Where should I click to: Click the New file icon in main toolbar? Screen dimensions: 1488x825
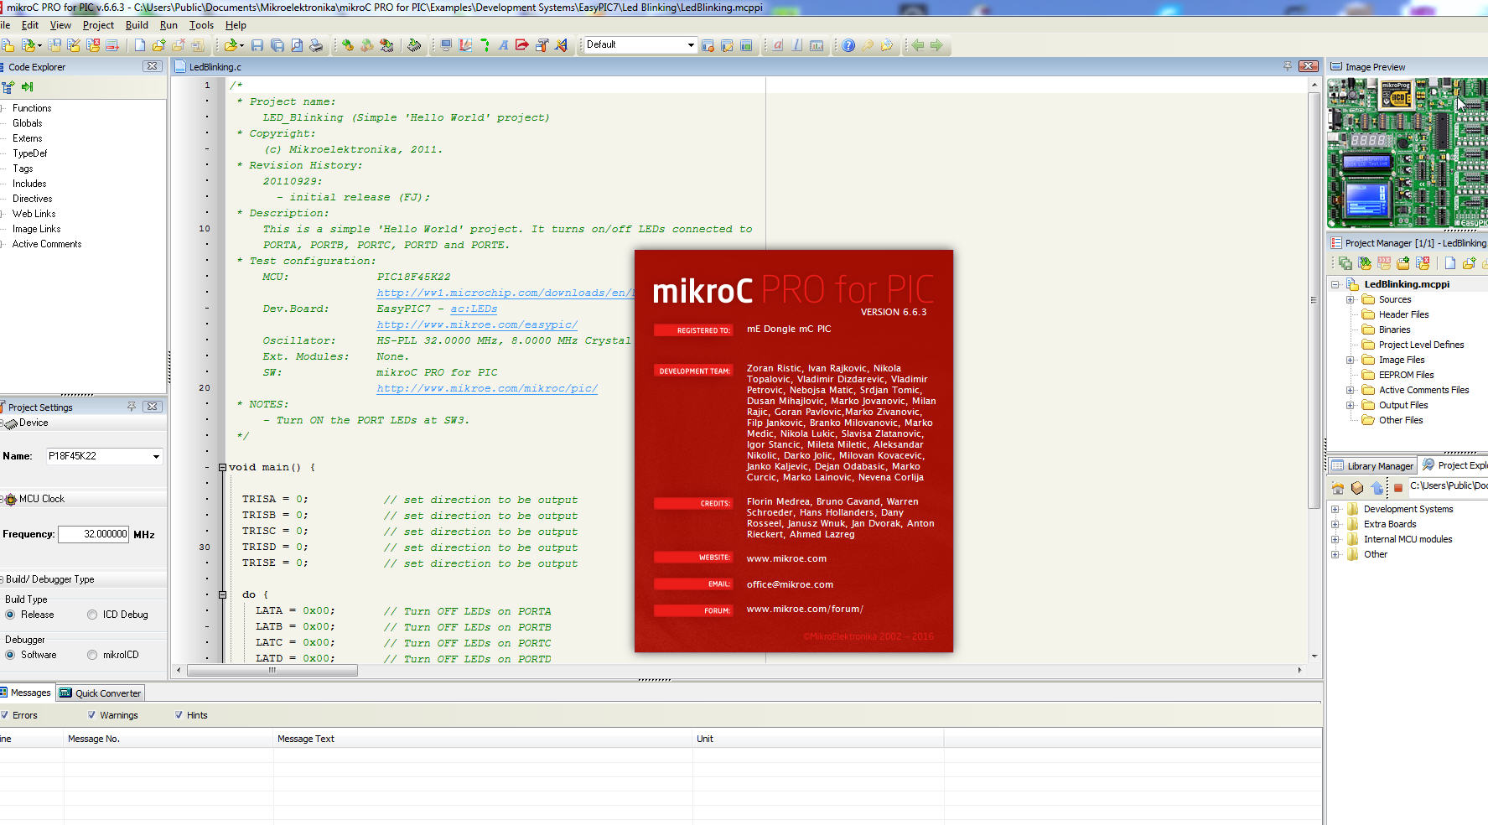tap(140, 45)
